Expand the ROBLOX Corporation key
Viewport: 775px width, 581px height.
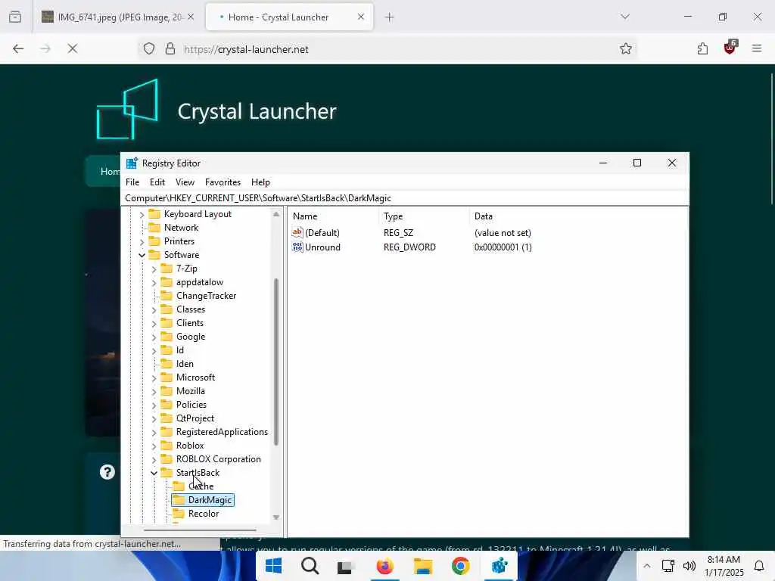(154, 459)
